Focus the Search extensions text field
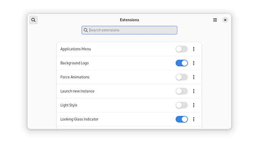 (133, 30)
